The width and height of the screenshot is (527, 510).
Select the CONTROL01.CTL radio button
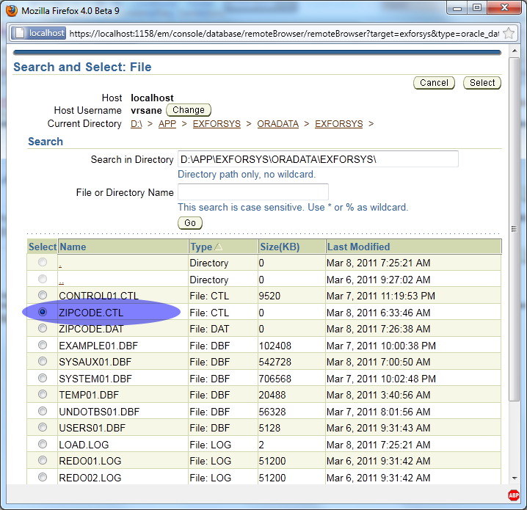43,296
